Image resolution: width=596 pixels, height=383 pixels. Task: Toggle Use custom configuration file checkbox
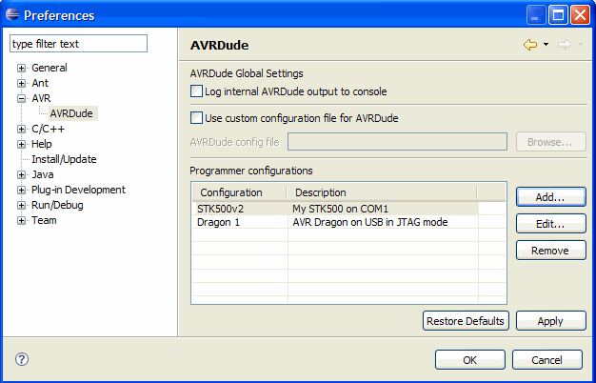click(x=197, y=118)
